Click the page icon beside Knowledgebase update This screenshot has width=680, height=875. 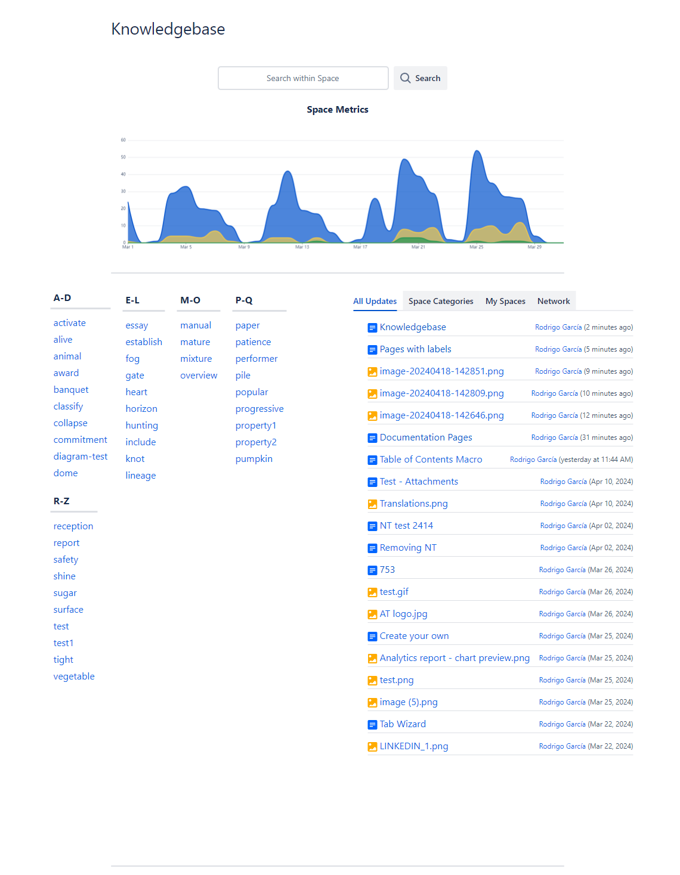tap(372, 328)
